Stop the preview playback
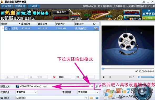155x100 pixels. coord(110,77)
